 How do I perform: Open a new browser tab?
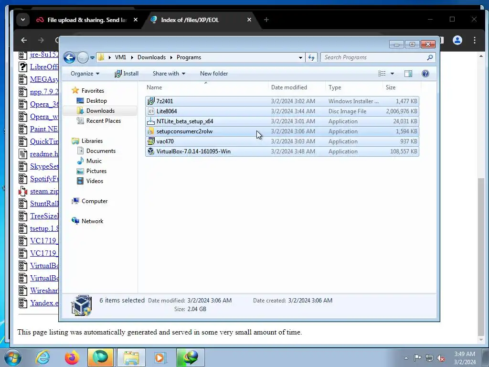click(x=266, y=20)
